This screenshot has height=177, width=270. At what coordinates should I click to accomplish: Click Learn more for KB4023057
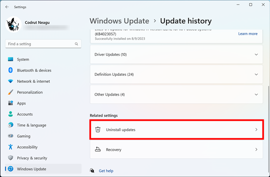tap(248, 34)
